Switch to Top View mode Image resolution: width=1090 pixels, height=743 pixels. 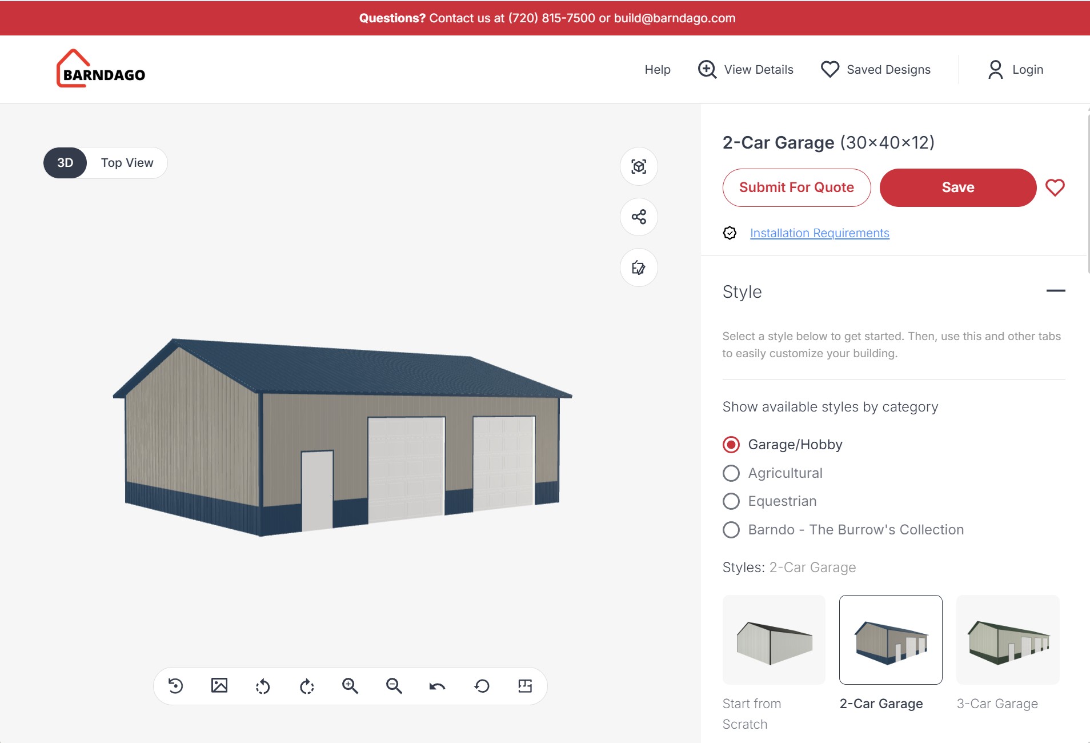pyautogui.click(x=127, y=163)
